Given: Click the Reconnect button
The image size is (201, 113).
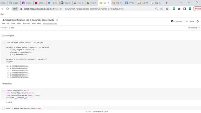Looking at the screenshot, I should [193, 28].
